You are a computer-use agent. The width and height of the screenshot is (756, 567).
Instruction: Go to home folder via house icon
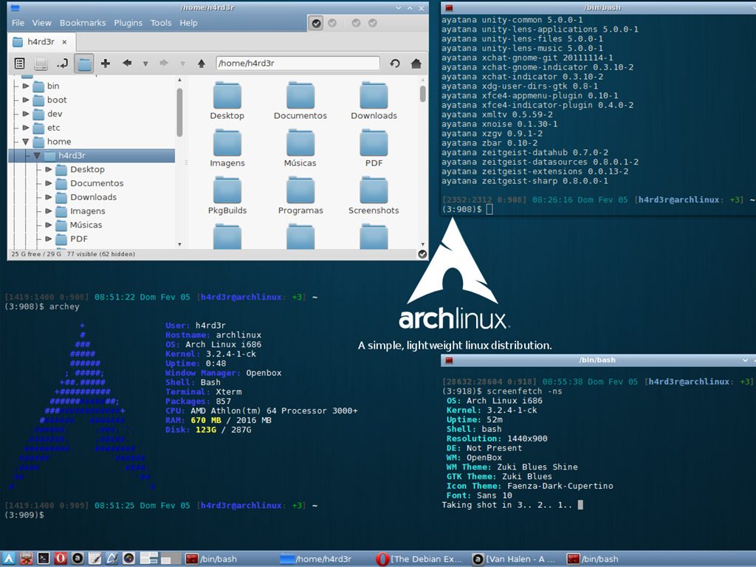tap(416, 63)
